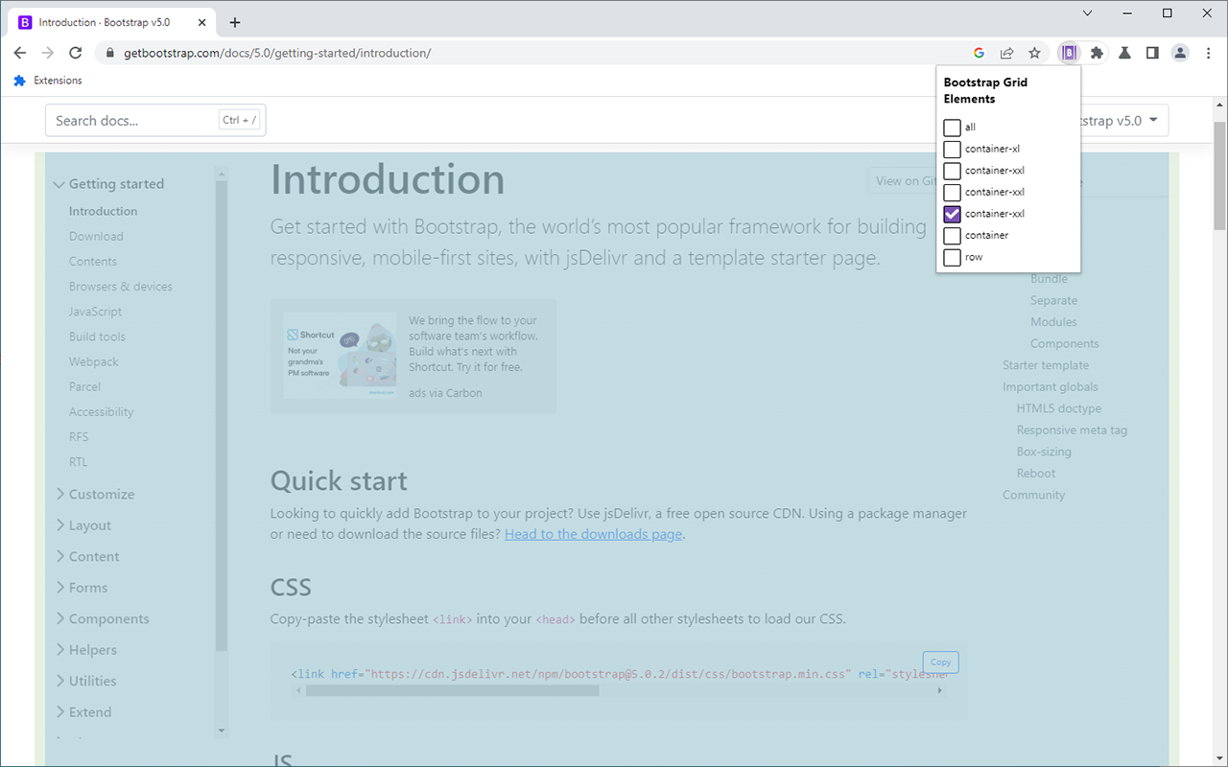Jump to Responsive meta tag section
The image size is (1228, 767).
tap(1073, 430)
